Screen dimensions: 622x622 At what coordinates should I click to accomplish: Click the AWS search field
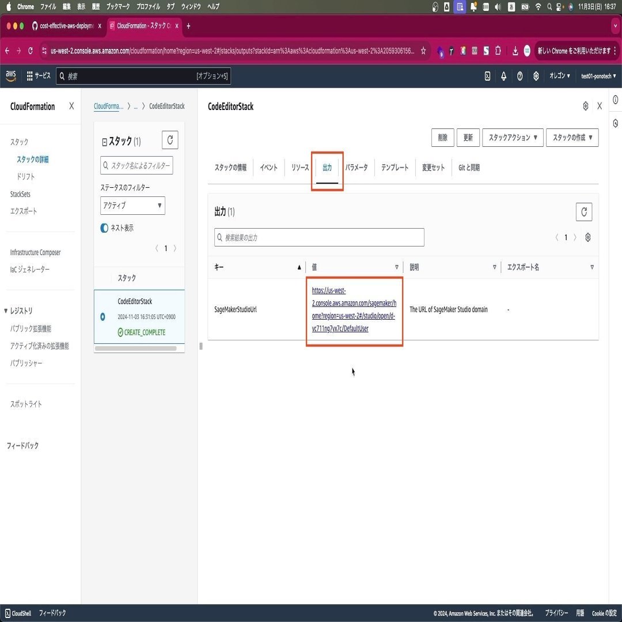click(143, 76)
